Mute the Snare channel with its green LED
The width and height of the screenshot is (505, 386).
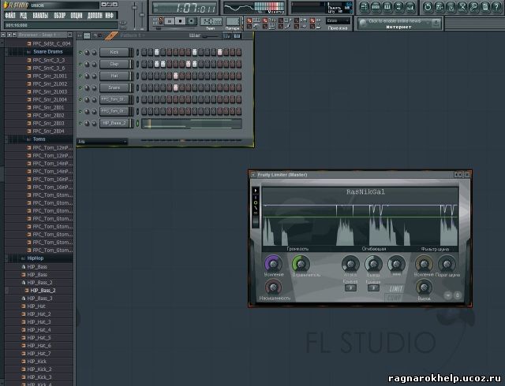pyautogui.click(x=80, y=87)
